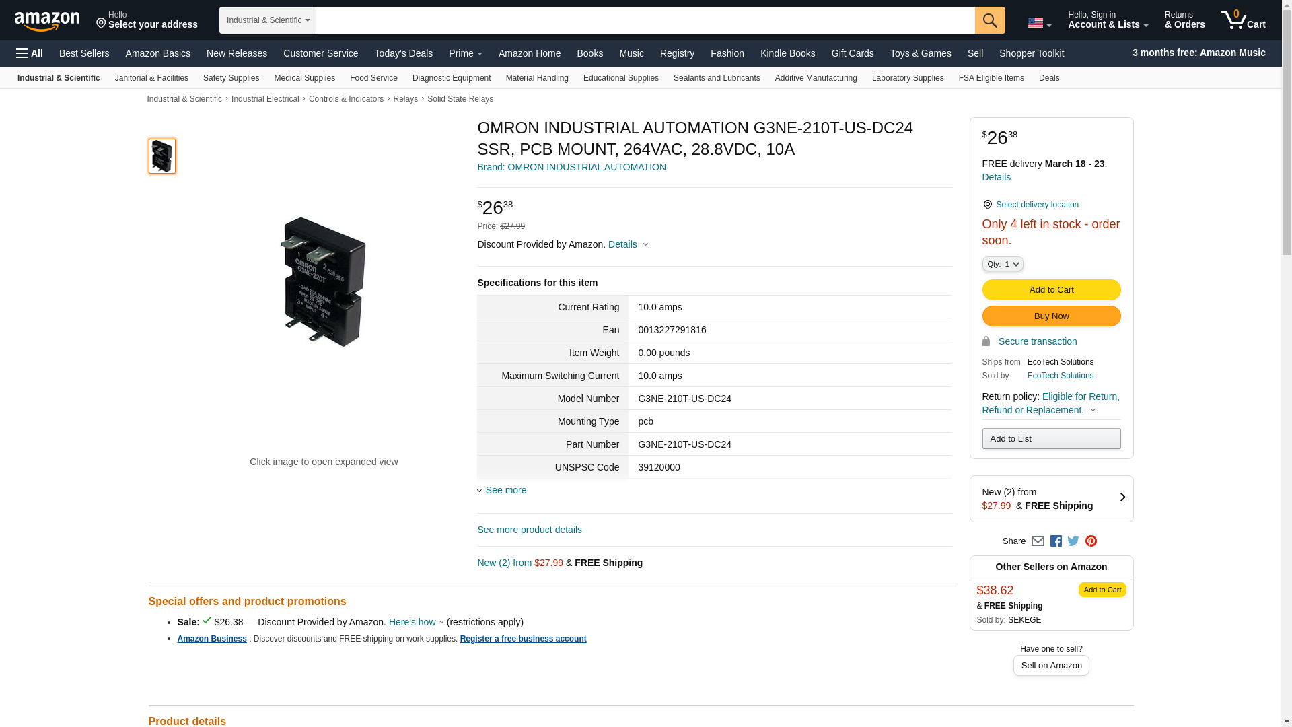
Task: Expand the return policy details
Action: pos(1050,403)
